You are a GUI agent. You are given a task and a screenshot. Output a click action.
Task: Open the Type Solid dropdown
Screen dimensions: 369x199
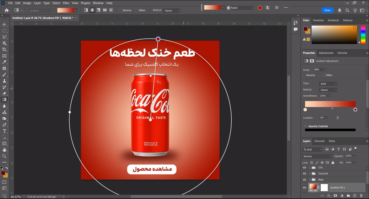pos(328,84)
